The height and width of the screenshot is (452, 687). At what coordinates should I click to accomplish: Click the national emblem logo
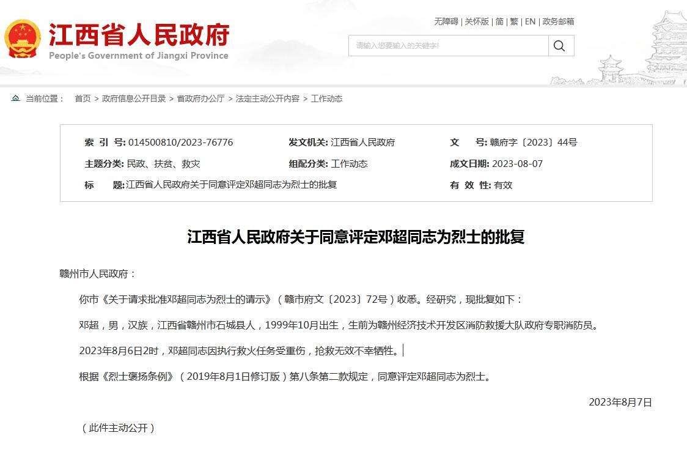[x=23, y=39]
